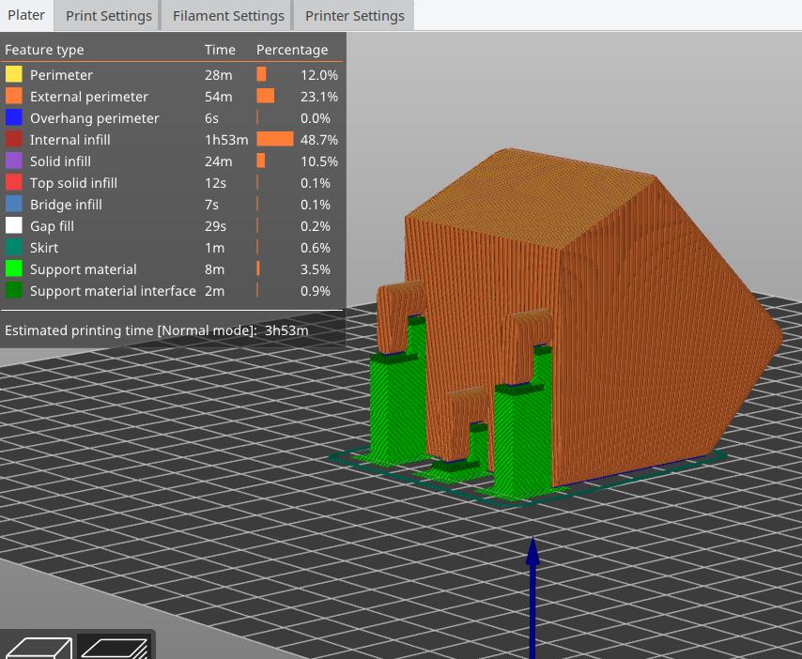Click the '12.0%' Perimeter percentage
The image size is (802, 659).
pos(319,75)
